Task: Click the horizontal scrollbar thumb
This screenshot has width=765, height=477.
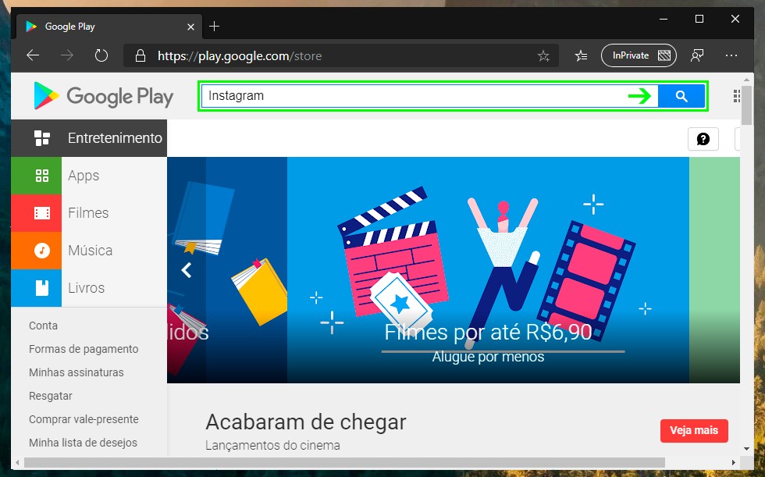Action: tap(344, 462)
